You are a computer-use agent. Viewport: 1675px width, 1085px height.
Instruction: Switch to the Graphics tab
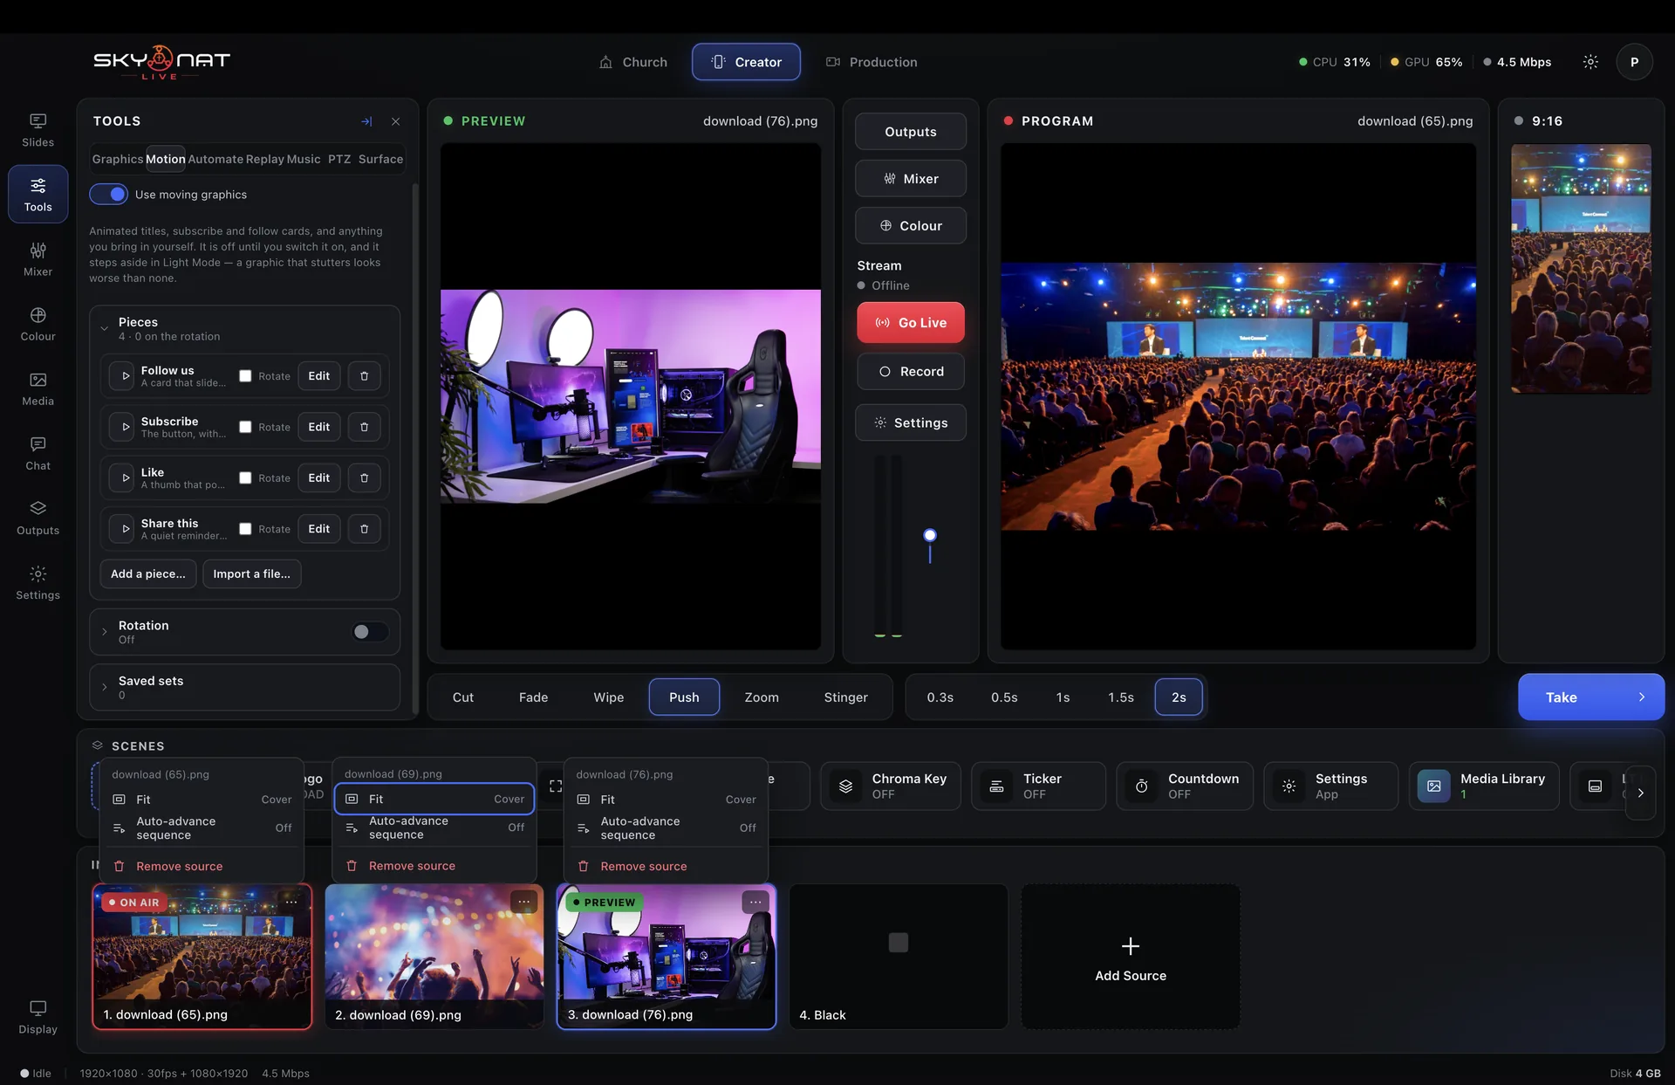click(x=118, y=159)
